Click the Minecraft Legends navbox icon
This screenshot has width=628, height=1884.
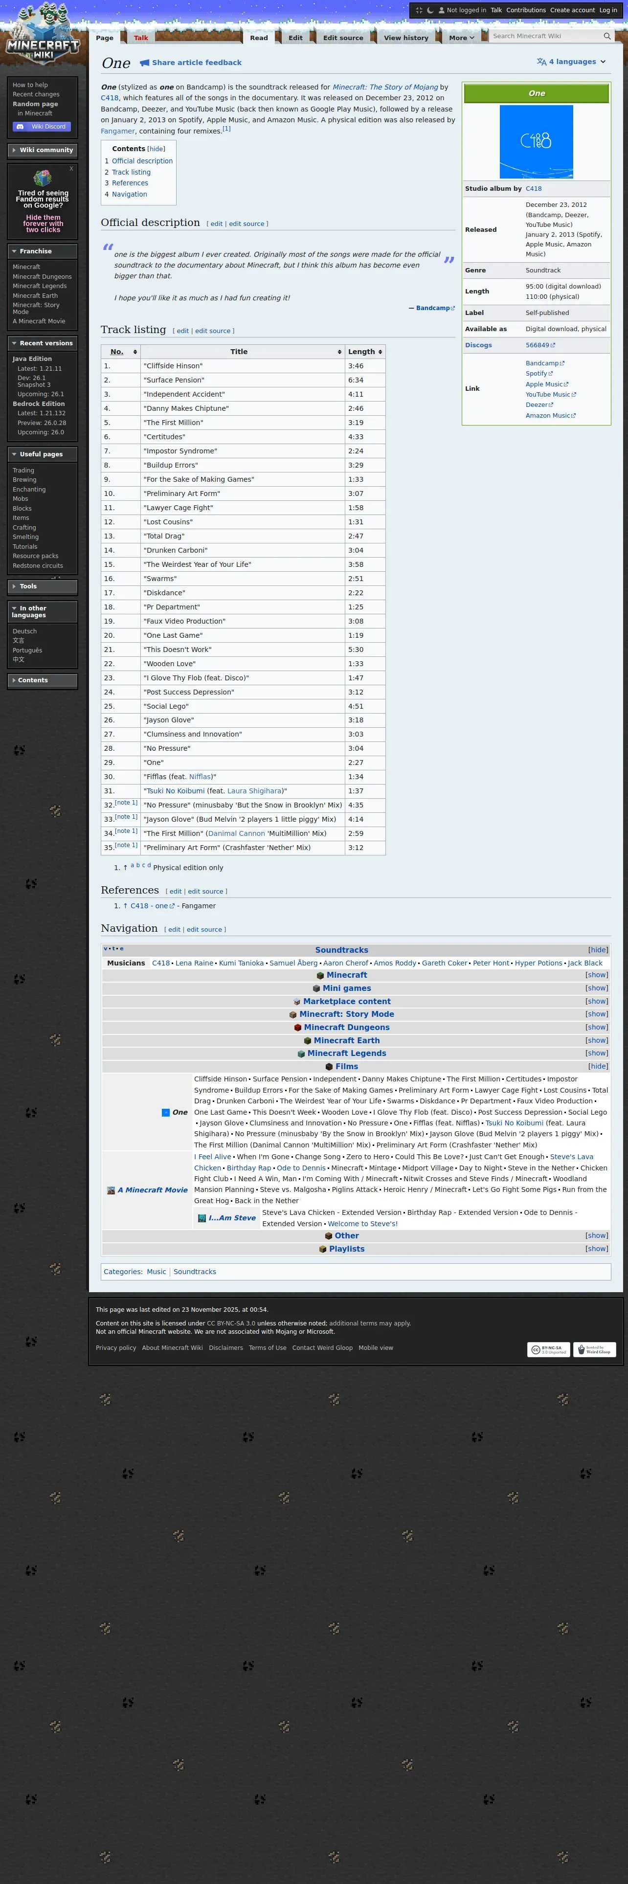(x=301, y=1054)
